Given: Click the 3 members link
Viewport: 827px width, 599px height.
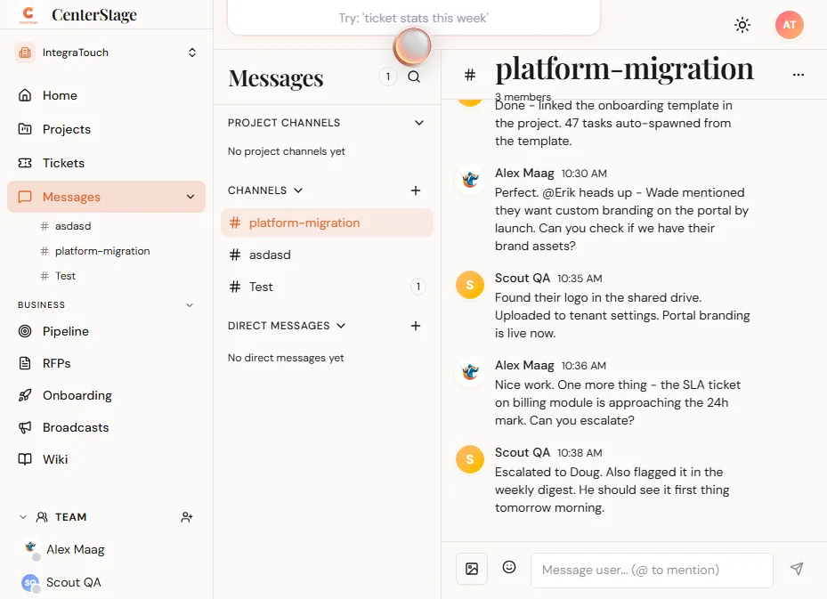Looking at the screenshot, I should click(x=523, y=96).
